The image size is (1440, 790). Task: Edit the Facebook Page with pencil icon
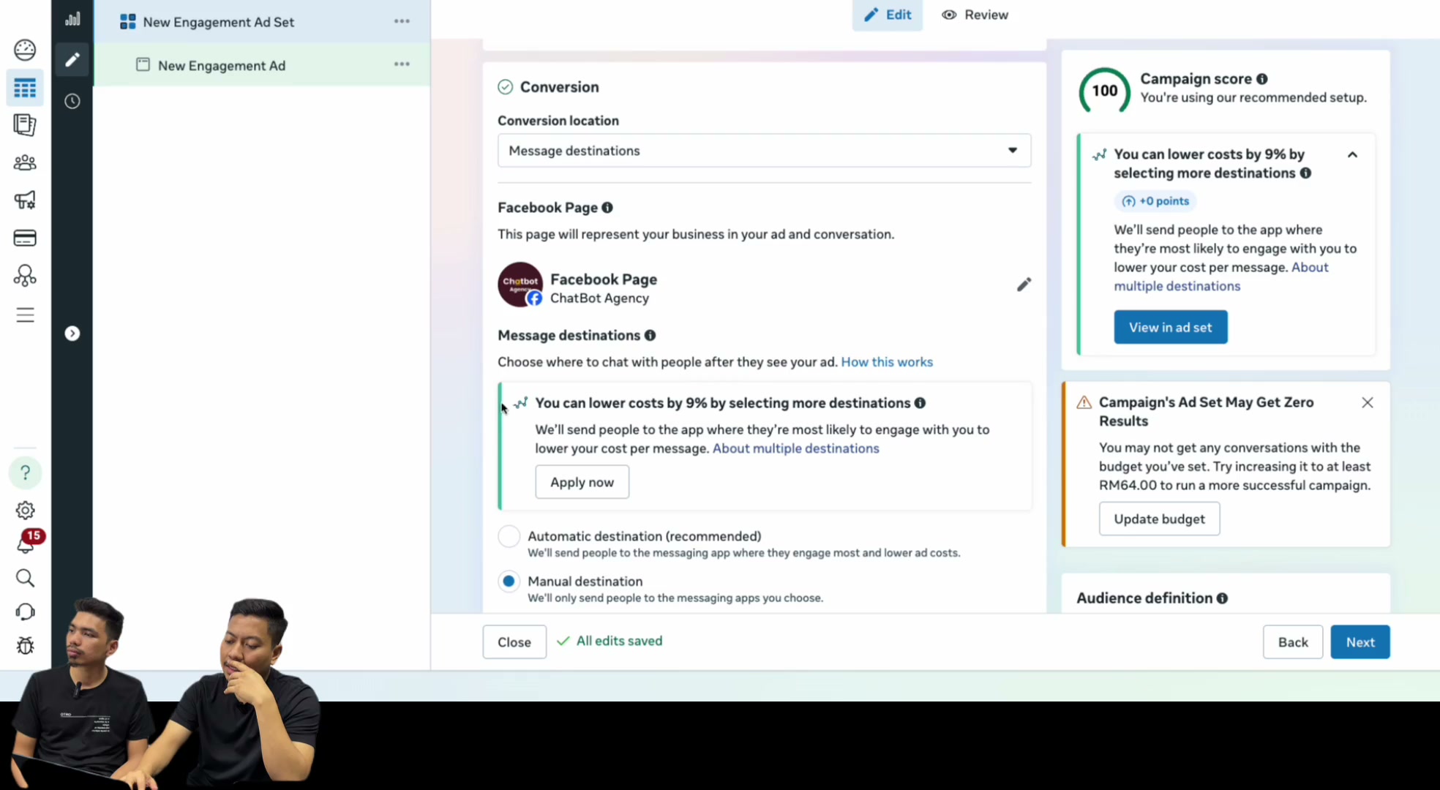[1024, 285]
